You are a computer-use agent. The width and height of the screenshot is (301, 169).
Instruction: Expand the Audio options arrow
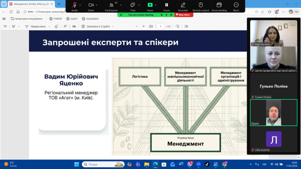click(x=80, y=5)
